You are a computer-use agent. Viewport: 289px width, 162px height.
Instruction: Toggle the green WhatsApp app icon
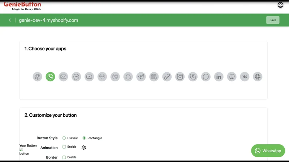click(x=50, y=77)
